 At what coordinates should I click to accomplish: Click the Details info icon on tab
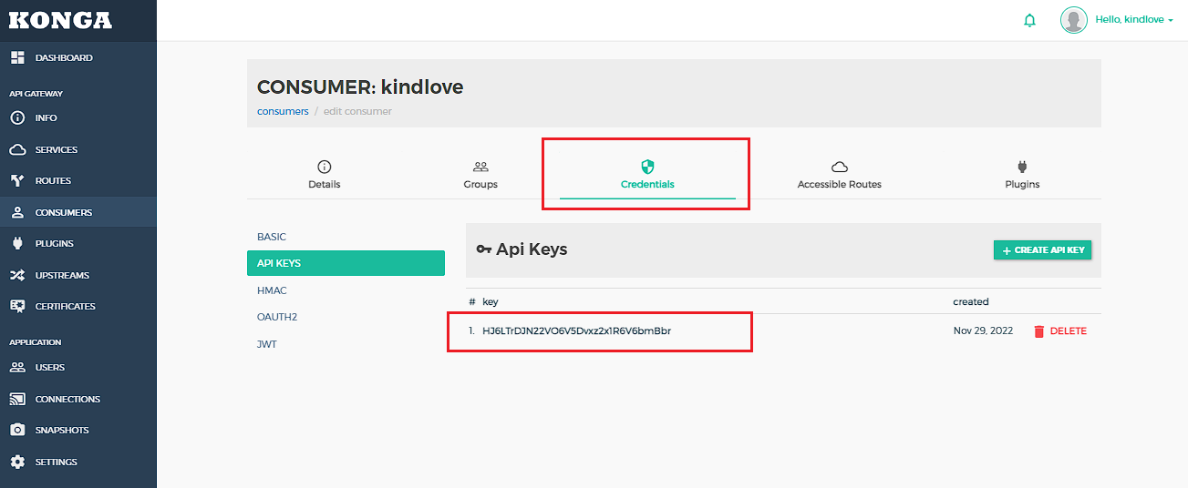pos(324,167)
